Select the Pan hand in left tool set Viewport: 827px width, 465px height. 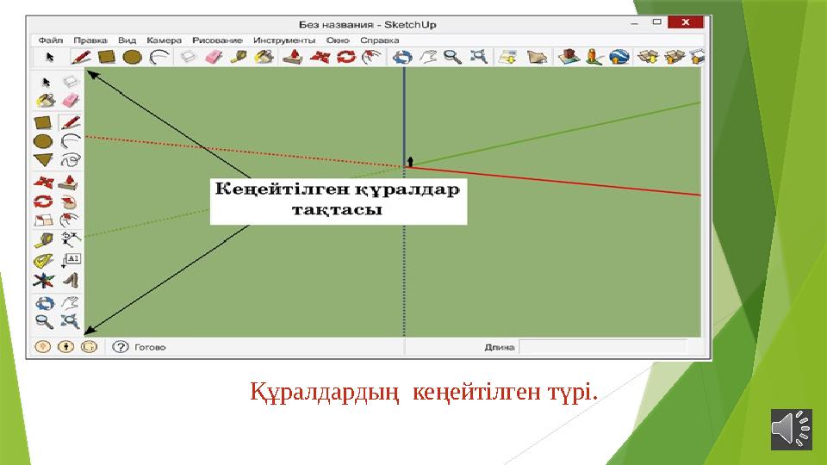pos(70,302)
